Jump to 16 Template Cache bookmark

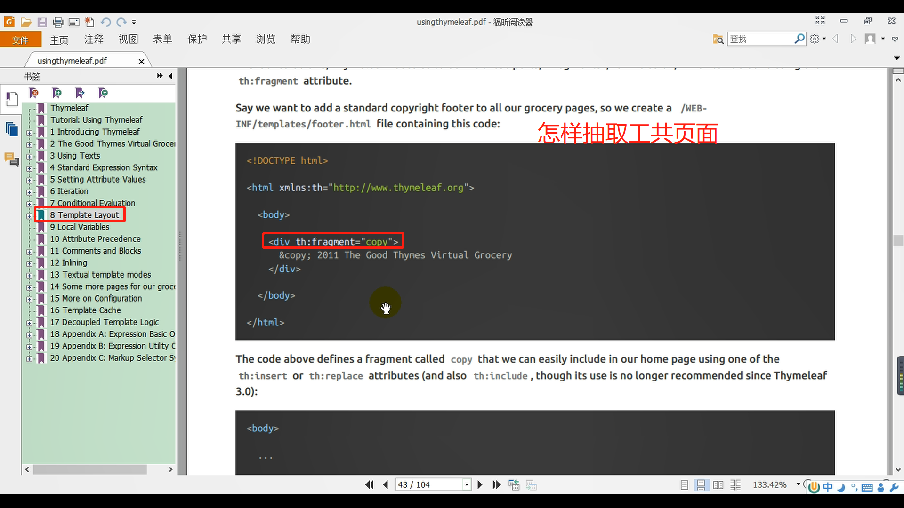(85, 310)
